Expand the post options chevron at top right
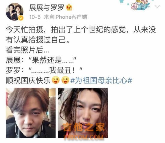Image resolution: width=165 pixels, height=143 pixels. (157, 7)
